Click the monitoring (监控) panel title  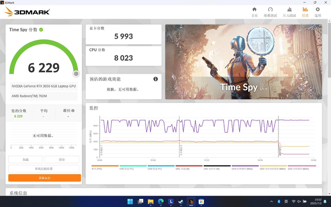click(x=94, y=108)
